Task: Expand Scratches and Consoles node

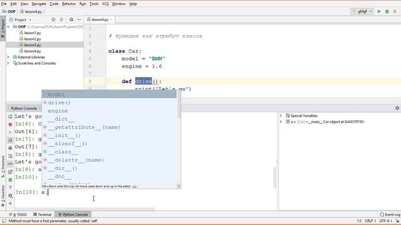Action: point(8,63)
